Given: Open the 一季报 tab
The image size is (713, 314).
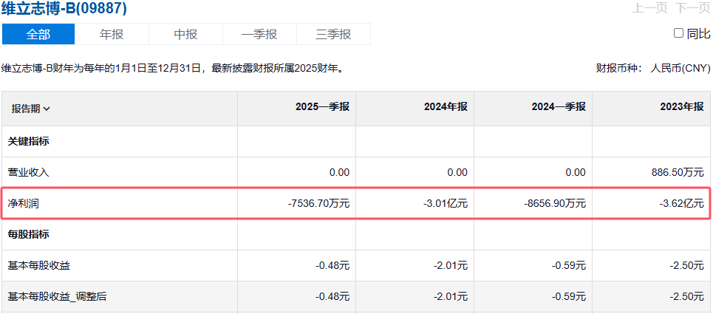Looking at the screenshot, I should point(259,34).
